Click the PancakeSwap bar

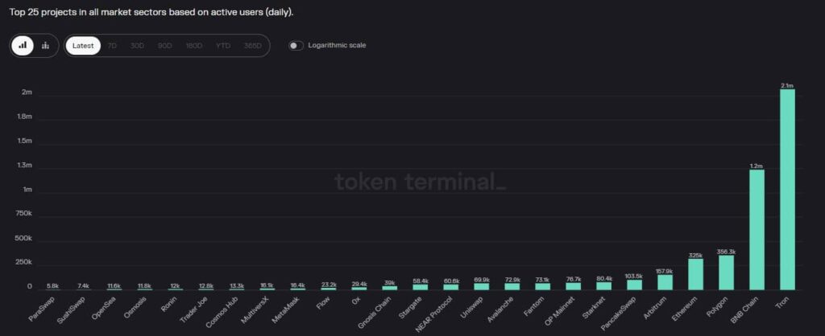(634, 285)
